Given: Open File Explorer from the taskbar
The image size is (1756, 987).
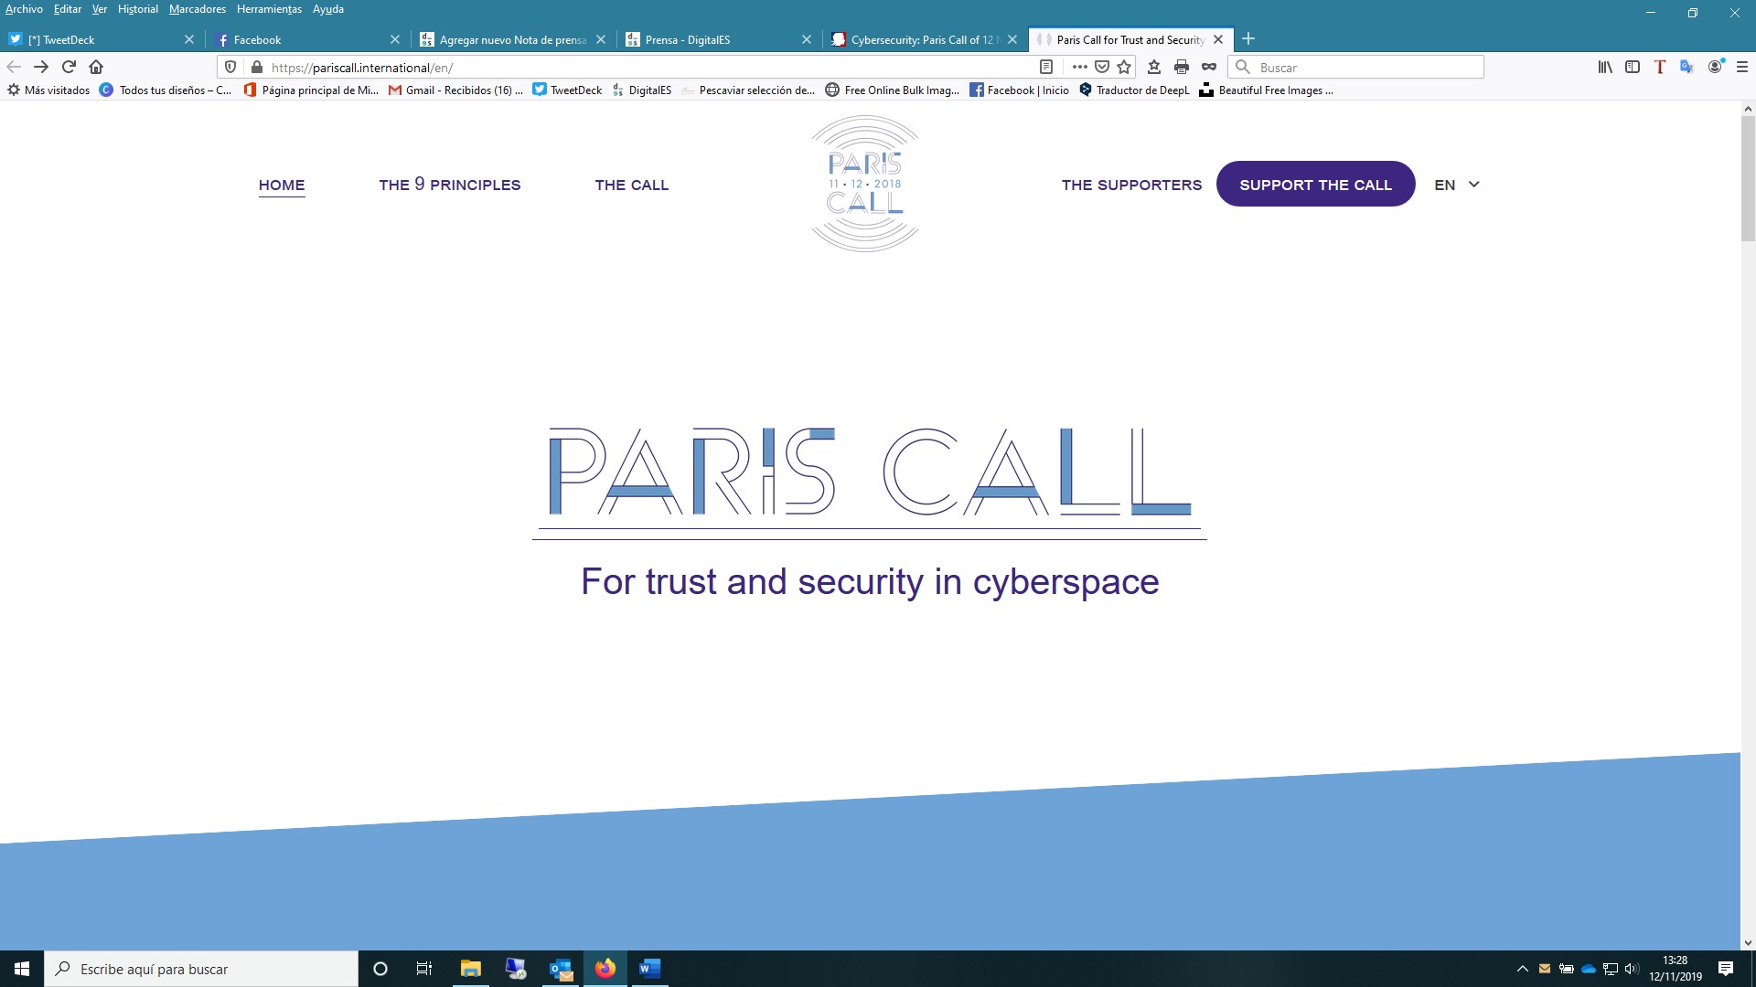Looking at the screenshot, I should click(x=471, y=969).
